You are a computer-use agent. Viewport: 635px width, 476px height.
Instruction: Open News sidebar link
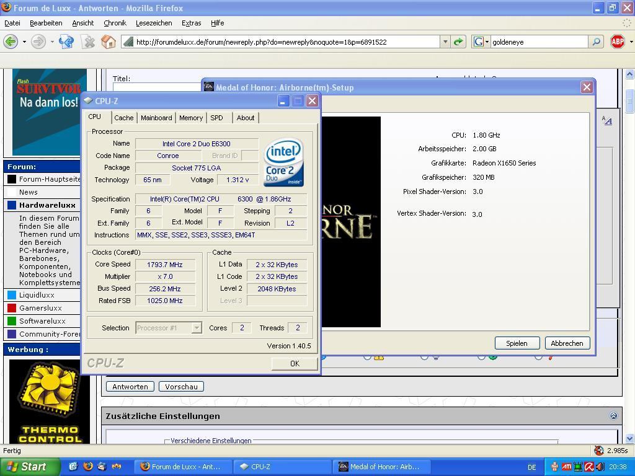pos(29,192)
